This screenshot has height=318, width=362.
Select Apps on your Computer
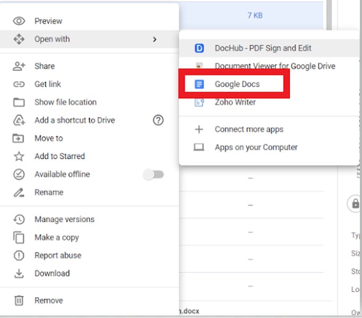pyautogui.click(x=269, y=147)
